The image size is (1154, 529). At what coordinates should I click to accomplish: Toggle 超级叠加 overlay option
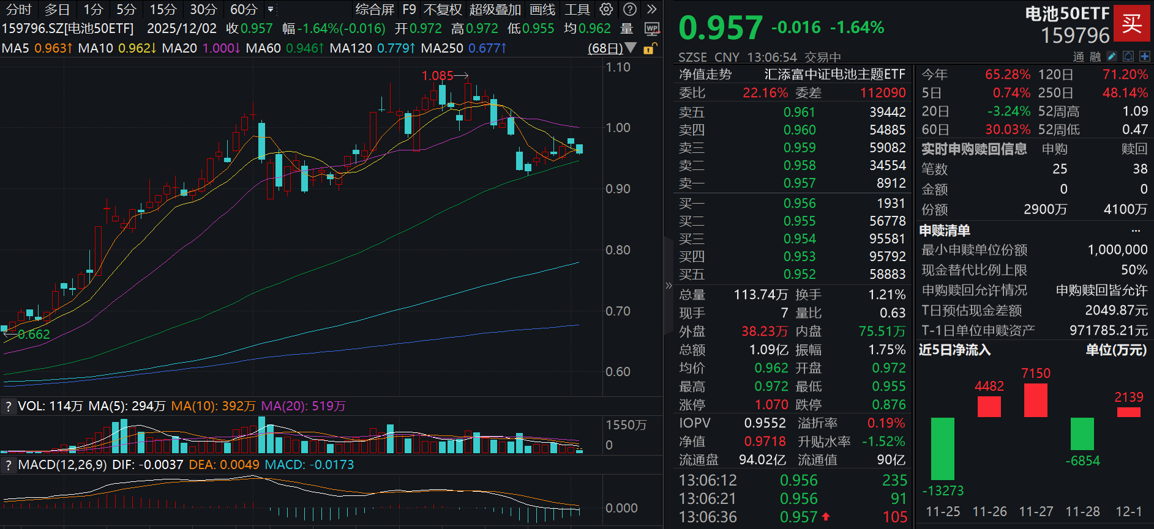point(495,9)
